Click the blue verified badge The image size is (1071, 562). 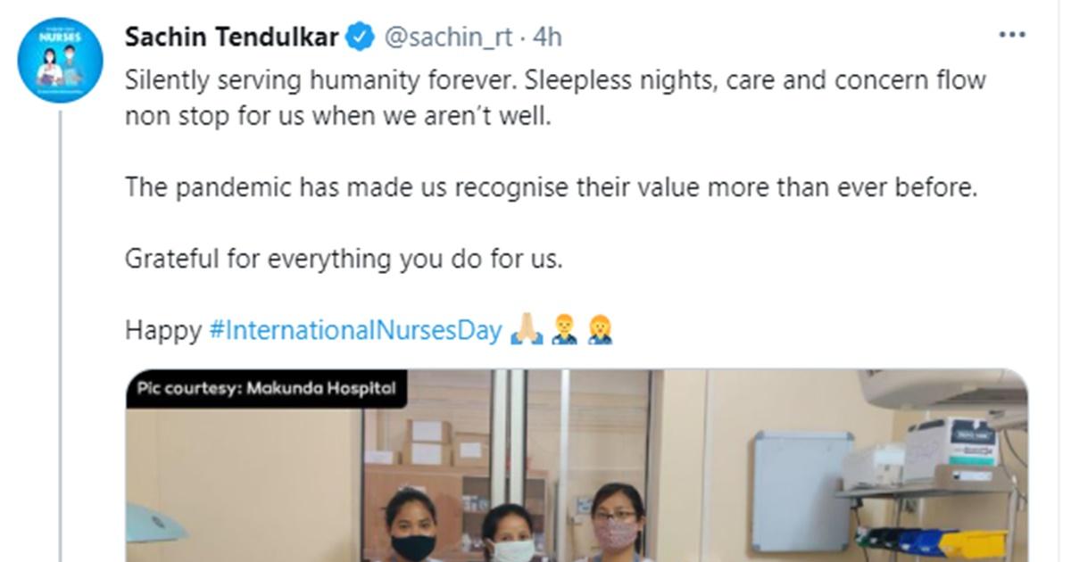360,37
